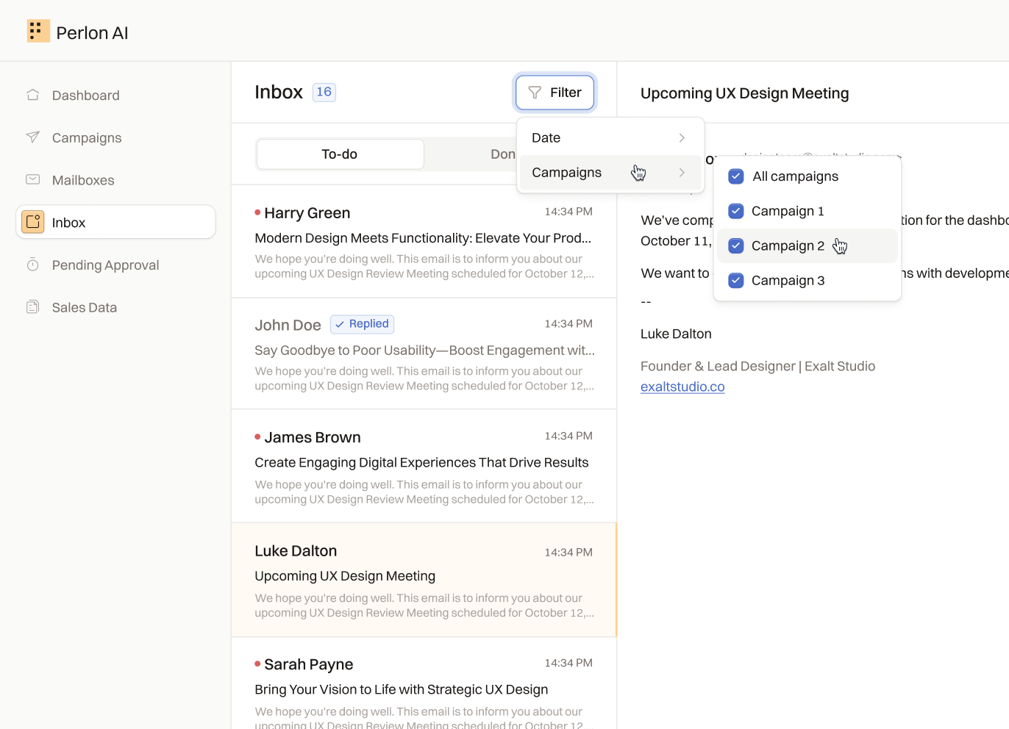Toggle the Campaign 1 checkbox
Screen dimensions: 1009x729
coord(736,211)
